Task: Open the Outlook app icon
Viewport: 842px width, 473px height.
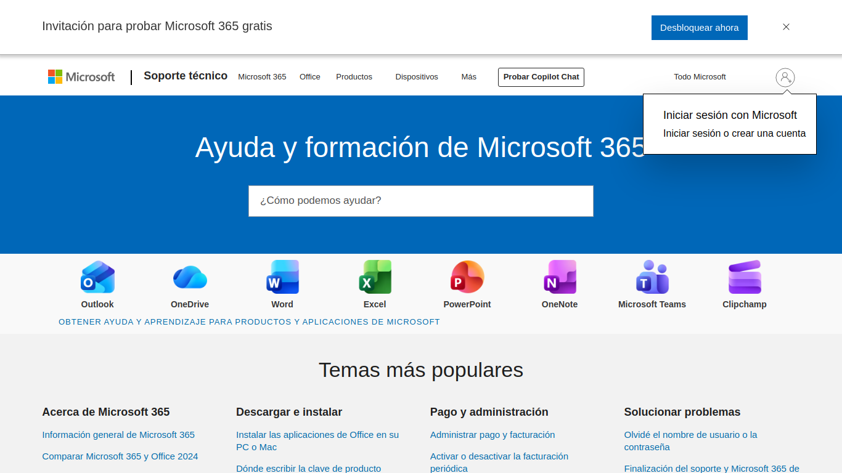Action: (x=97, y=277)
